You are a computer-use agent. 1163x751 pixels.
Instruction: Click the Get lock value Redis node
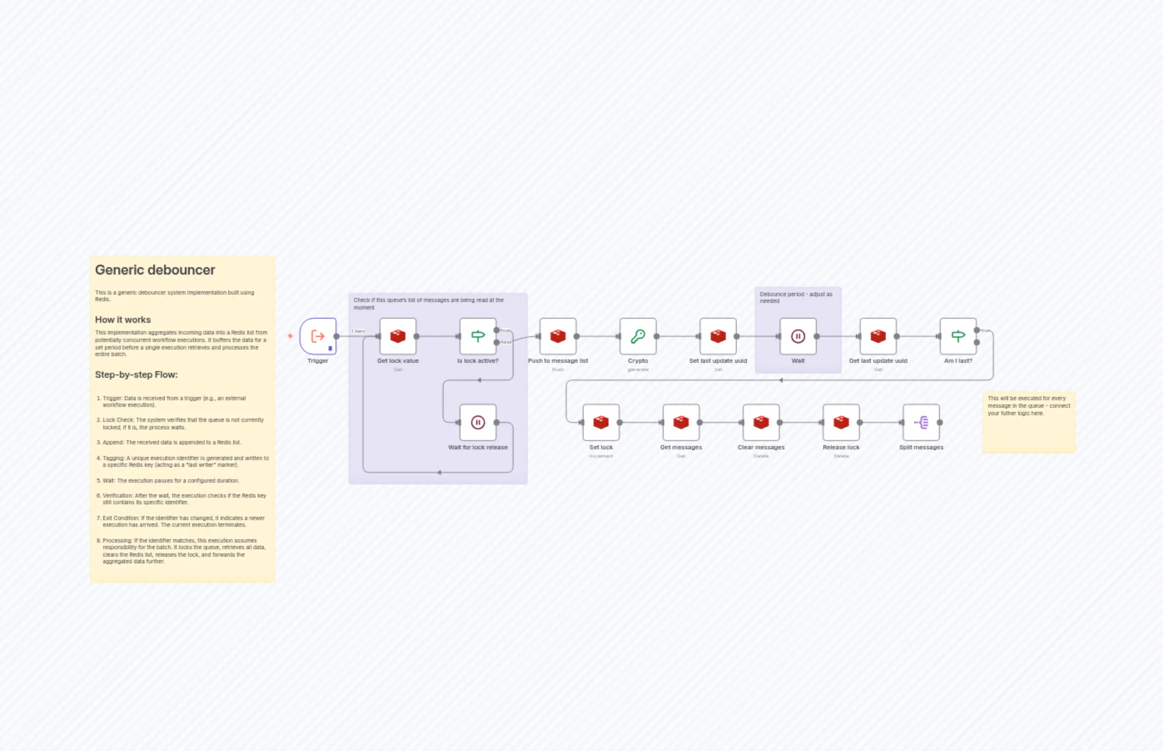point(398,336)
